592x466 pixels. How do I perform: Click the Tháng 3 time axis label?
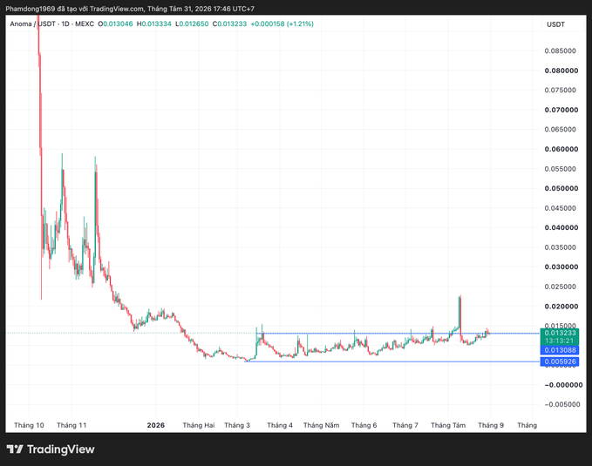click(237, 425)
